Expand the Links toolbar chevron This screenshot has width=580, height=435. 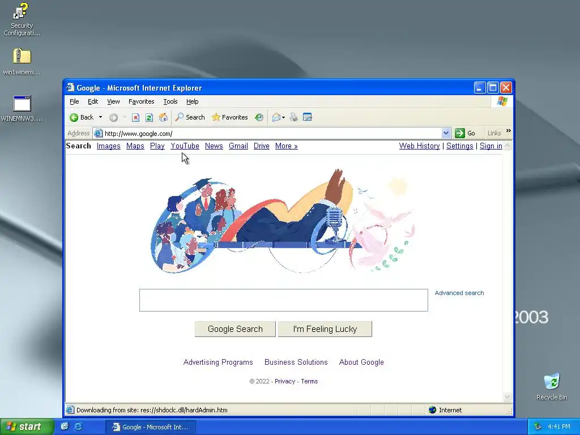click(x=508, y=131)
